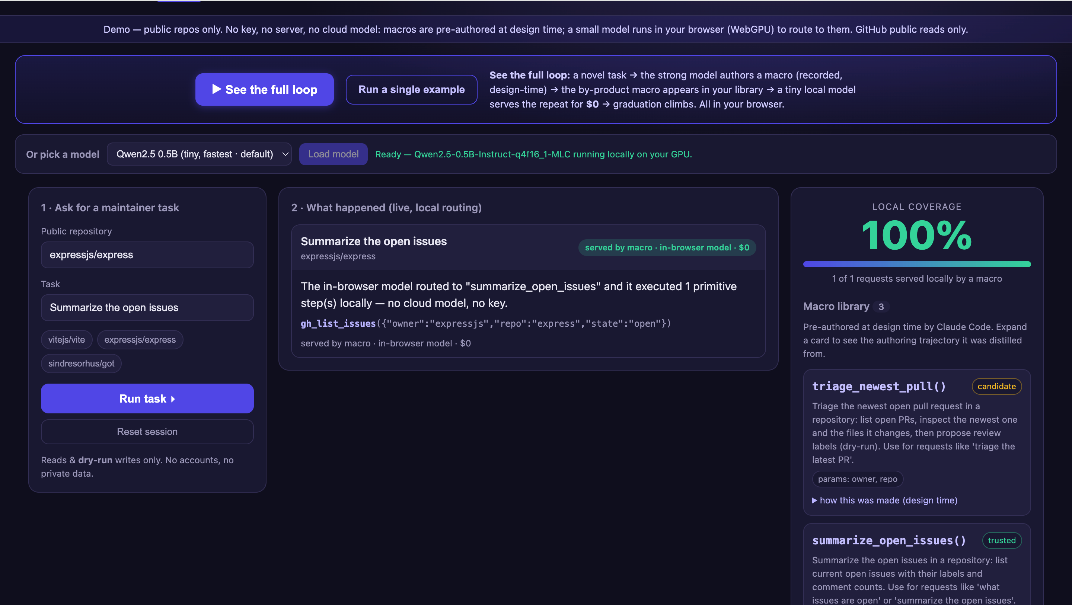1072x605 pixels.
Task: Click the Load model button
Action: click(333, 154)
